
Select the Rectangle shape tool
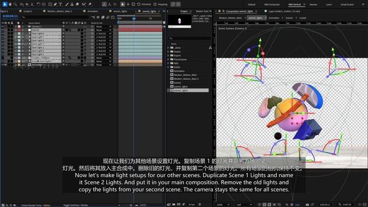[x=50, y=4]
